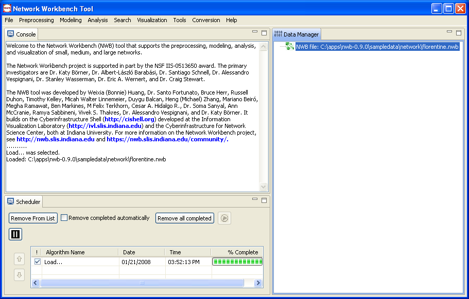Click the NWB application icon in title bar

[x=7, y=8]
